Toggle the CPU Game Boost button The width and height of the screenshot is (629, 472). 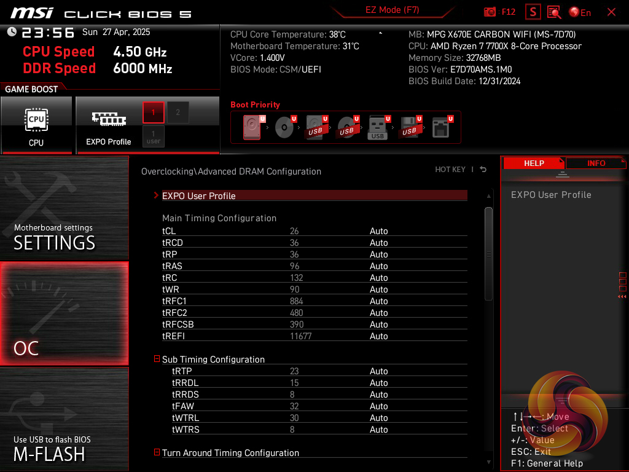36,125
